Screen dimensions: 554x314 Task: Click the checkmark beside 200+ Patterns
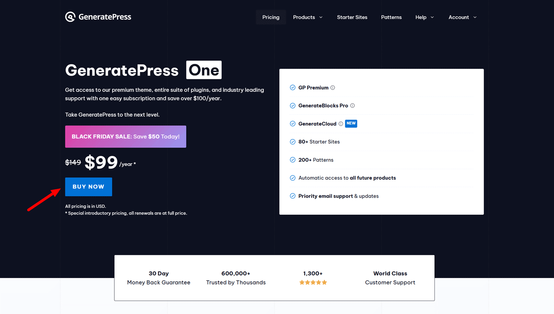click(x=292, y=160)
